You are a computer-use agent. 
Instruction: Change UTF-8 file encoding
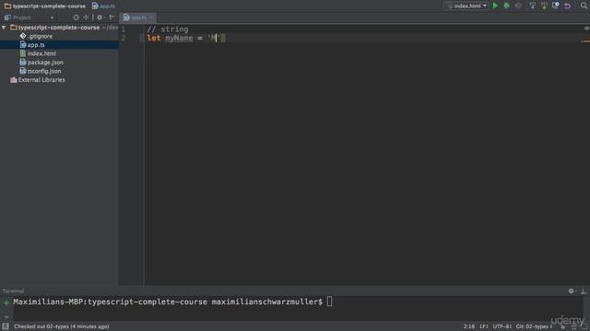[501, 326]
